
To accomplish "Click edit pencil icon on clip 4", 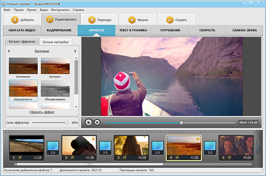I will 177,158.
